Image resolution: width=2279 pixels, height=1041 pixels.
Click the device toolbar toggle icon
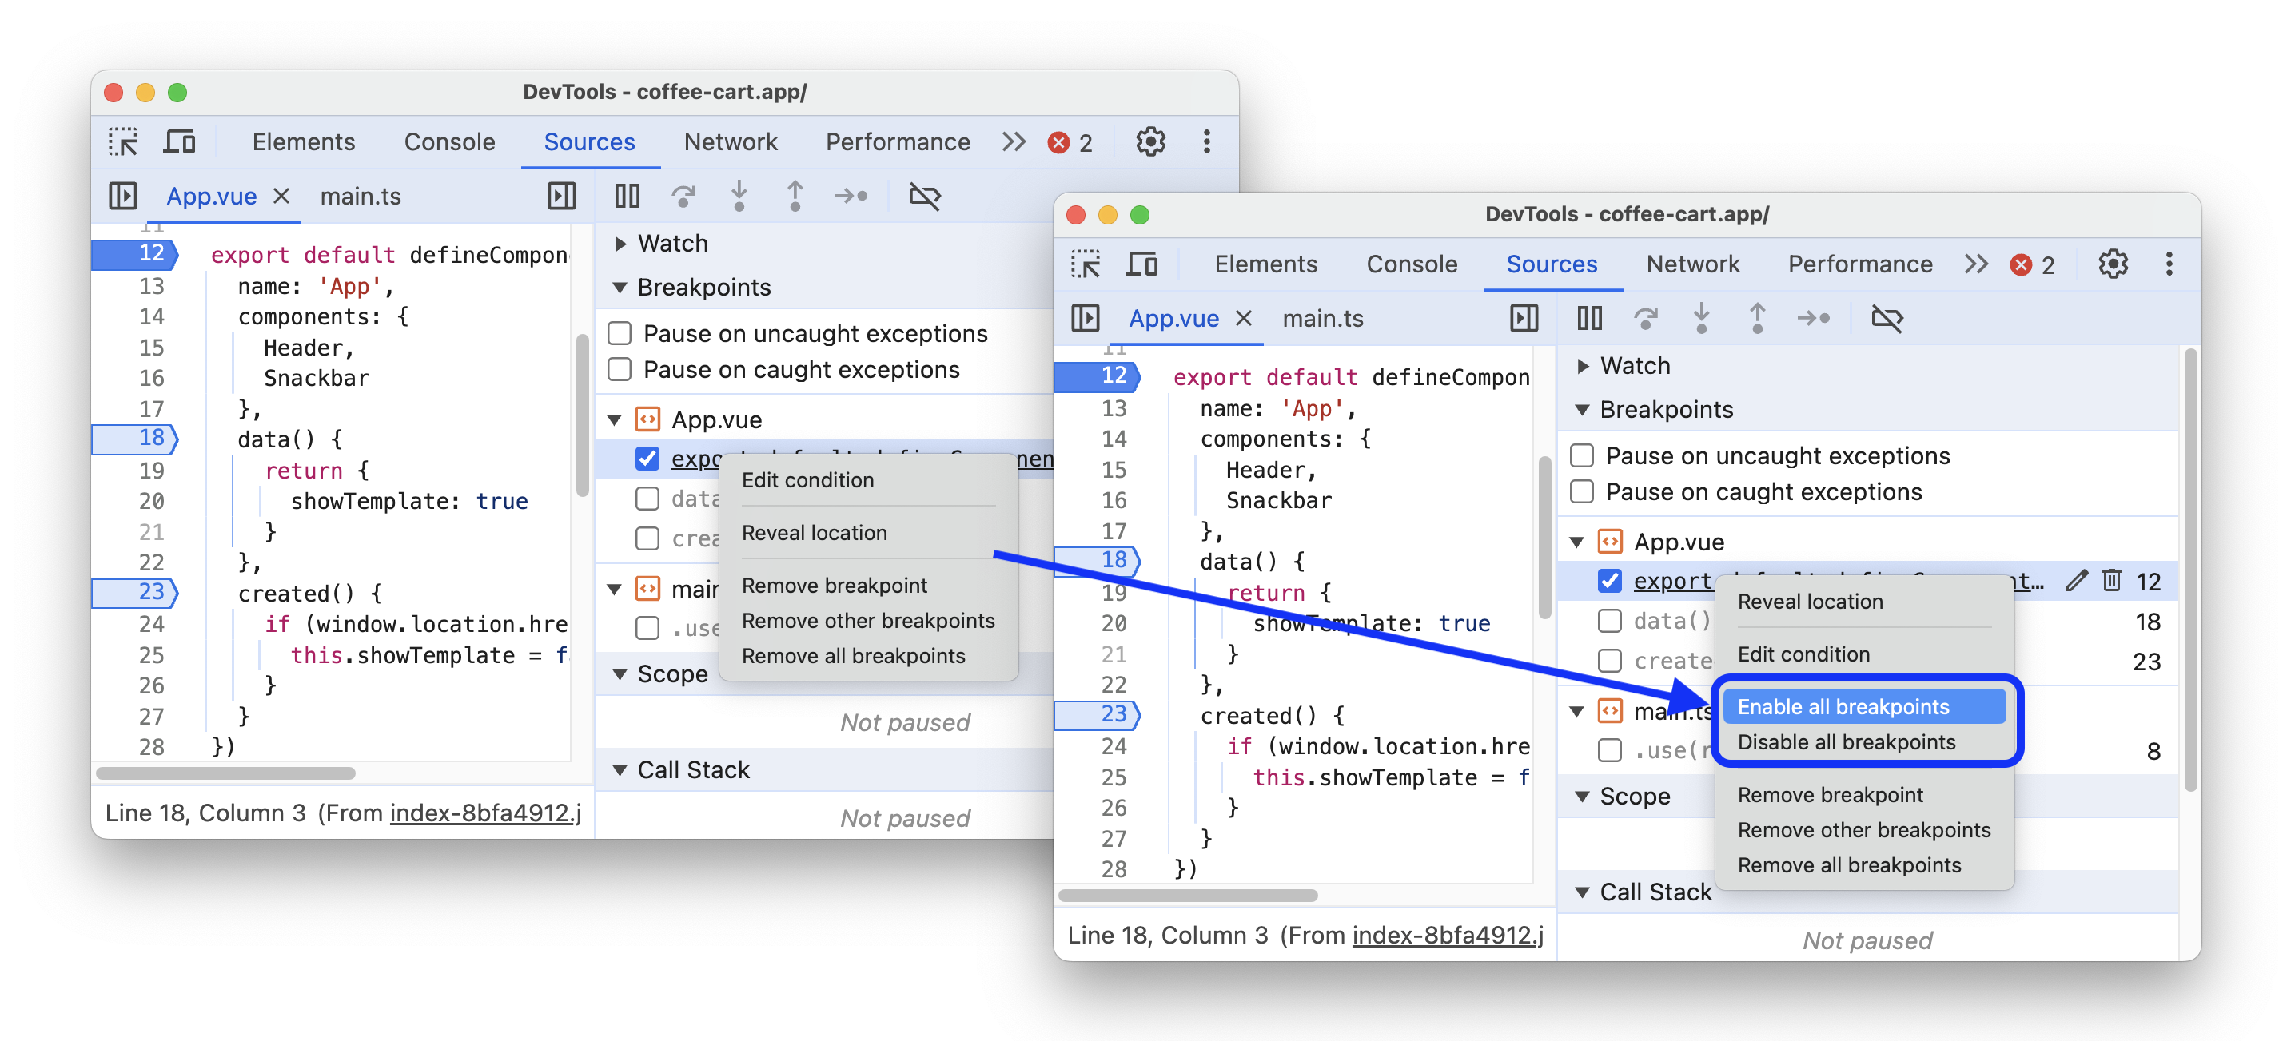tap(181, 141)
